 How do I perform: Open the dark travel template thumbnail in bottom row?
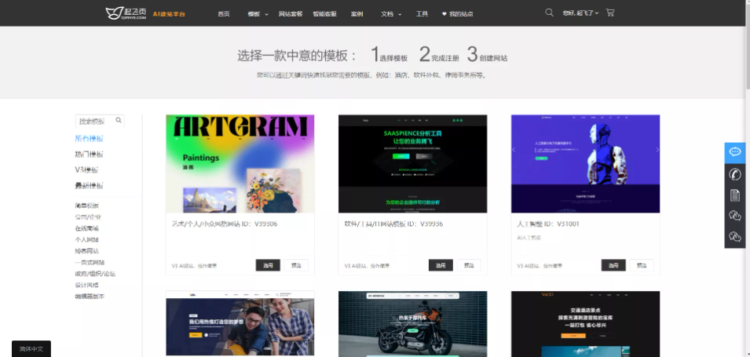point(585,323)
